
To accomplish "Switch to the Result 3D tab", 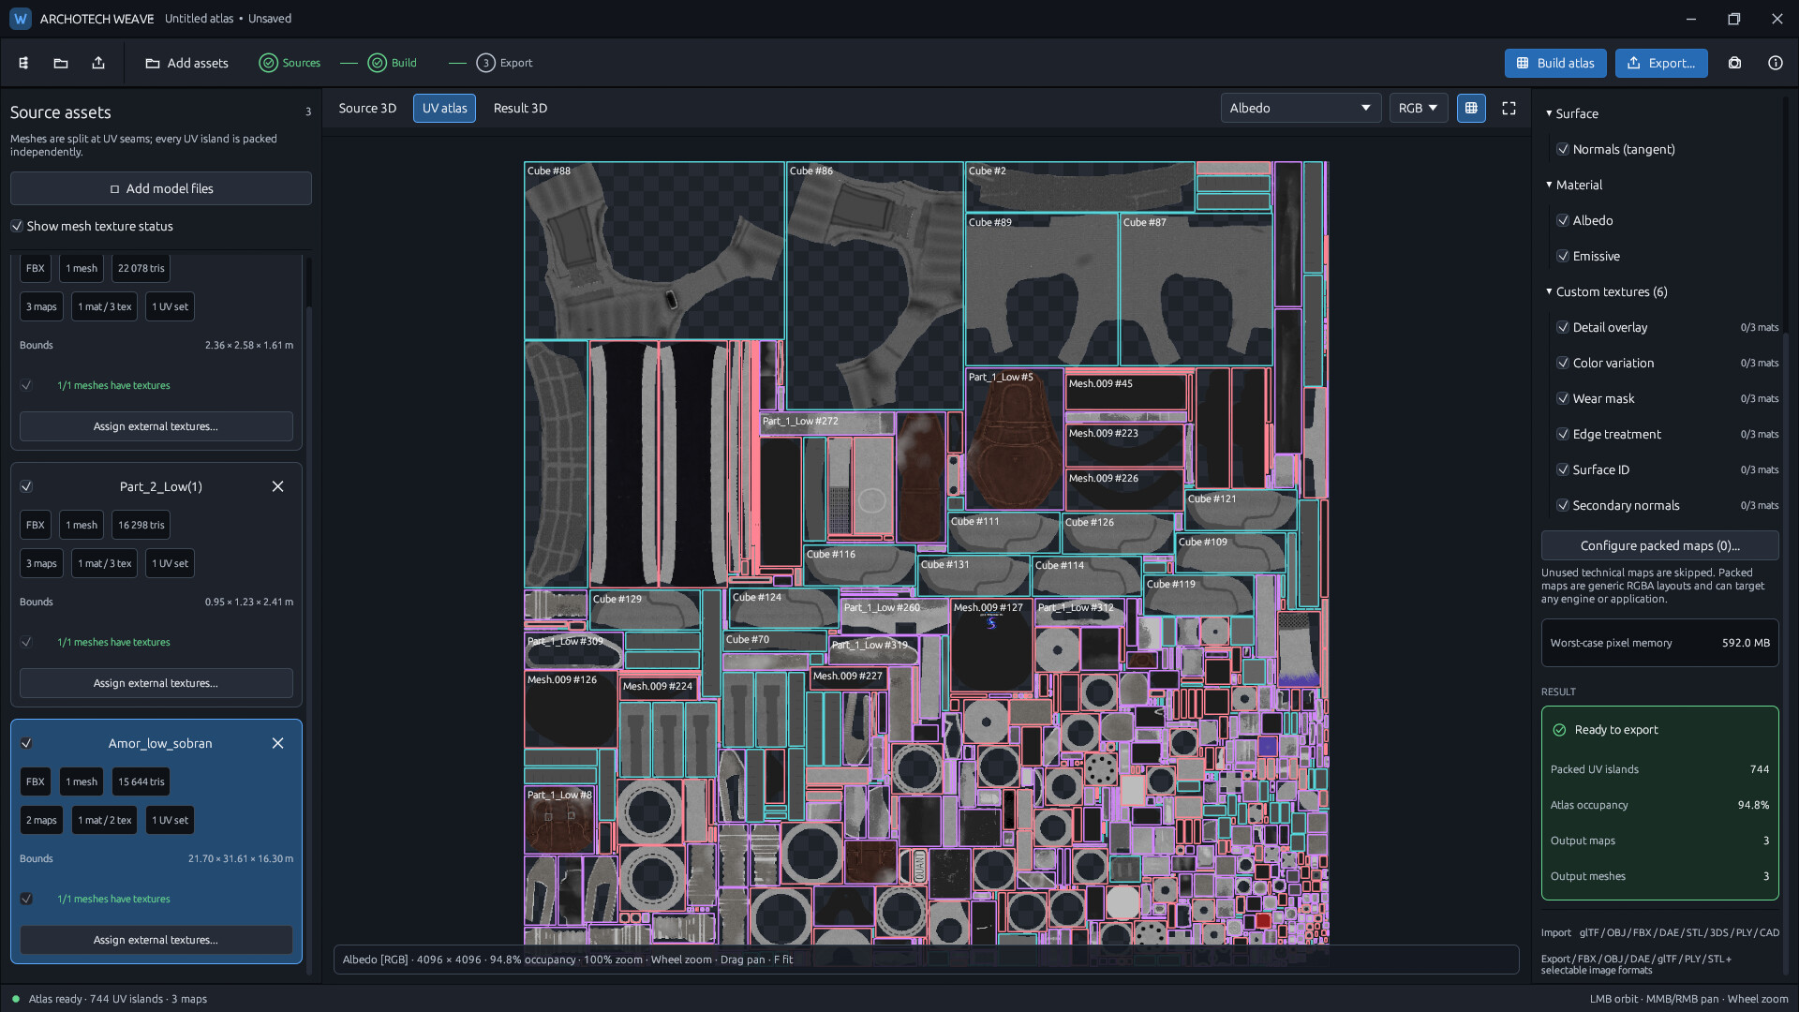I will (x=520, y=108).
